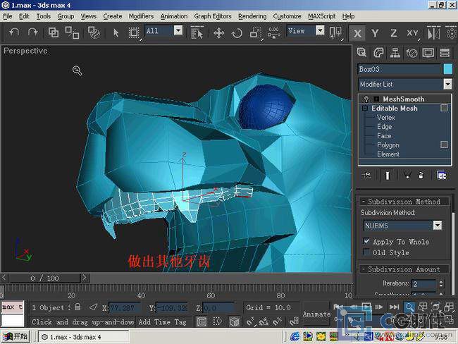Open the Modifier List dropdown
The width and height of the screenshot is (458, 344).
pyautogui.click(x=447, y=84)
